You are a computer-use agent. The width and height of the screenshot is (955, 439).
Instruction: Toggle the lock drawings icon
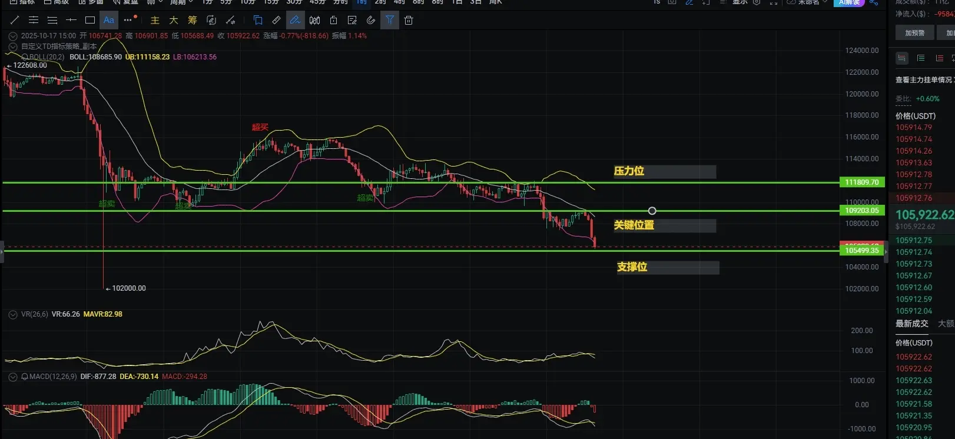tap(333, 20)
